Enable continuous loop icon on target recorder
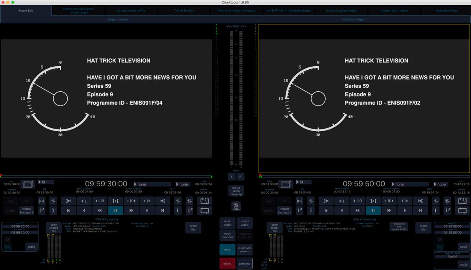Image resolution: width=471 pixels, height=270 pixels. point(462,210)
